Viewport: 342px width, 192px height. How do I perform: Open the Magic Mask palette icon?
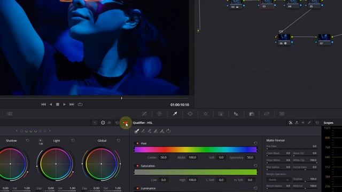tap(221, 114)
